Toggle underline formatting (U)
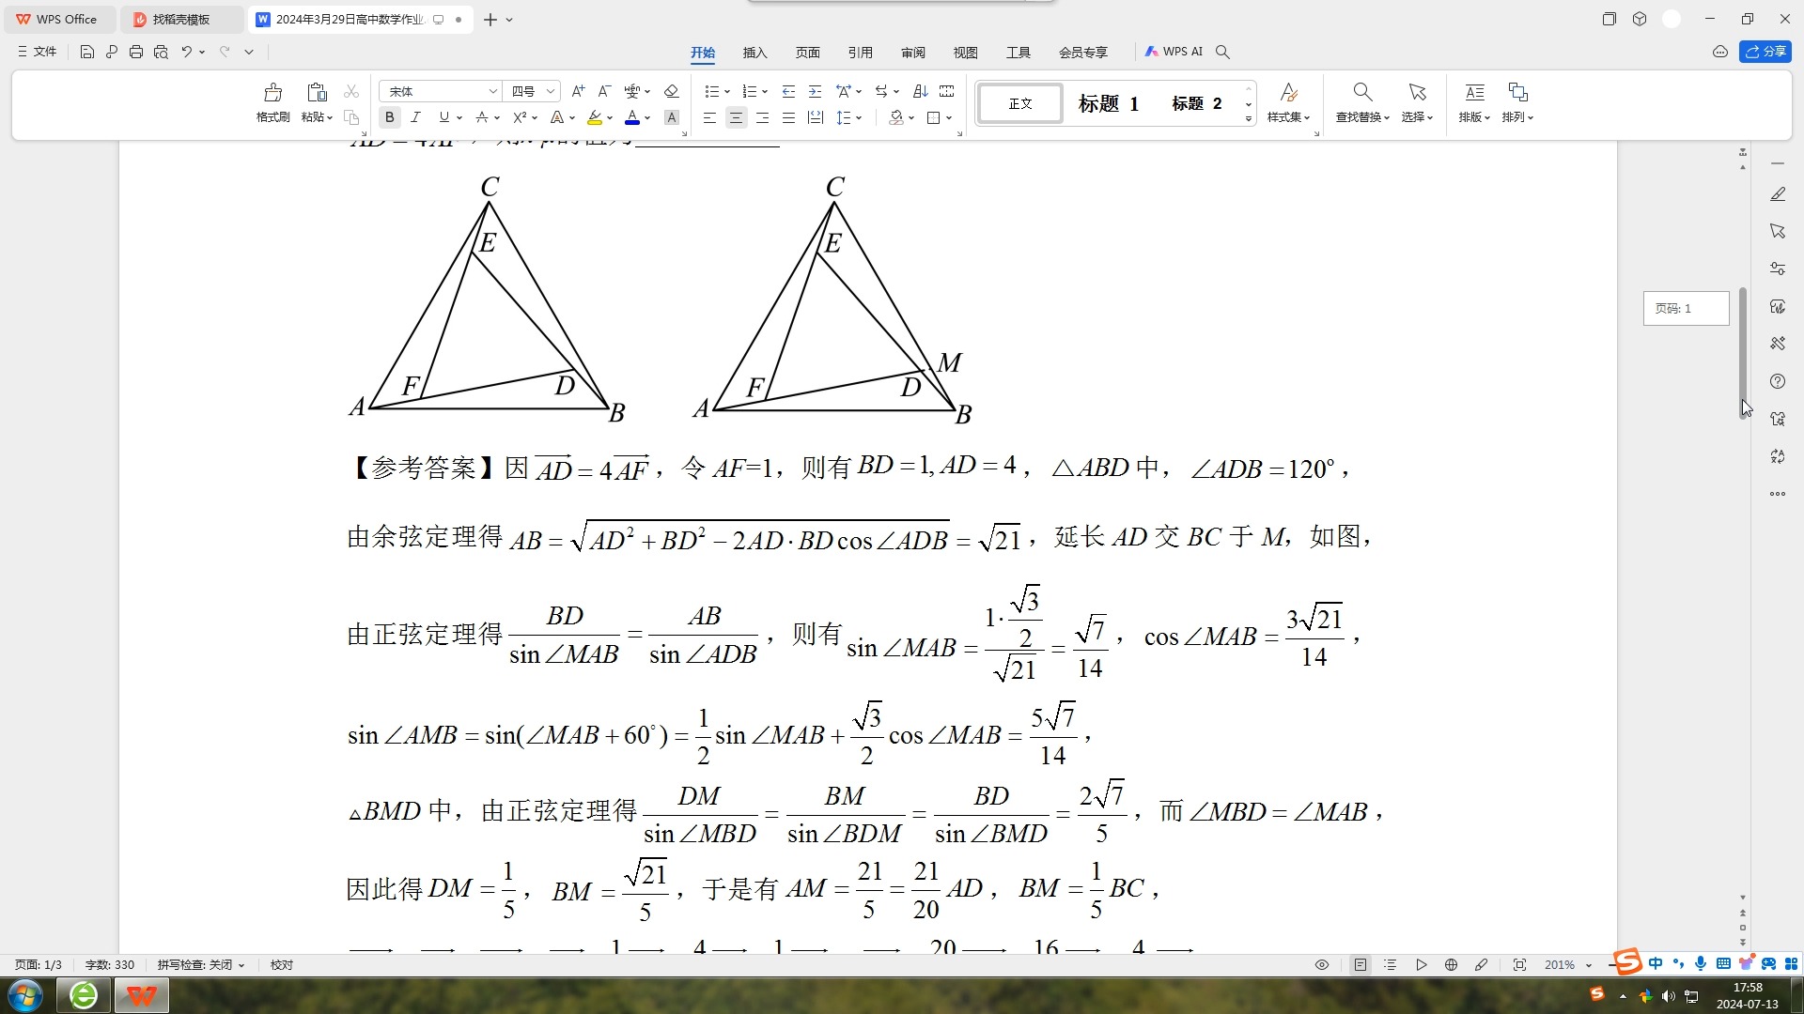 tap(443, 117)
